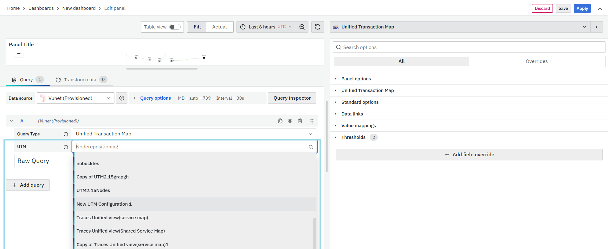Toggle the Table view switch

[175, 27]
